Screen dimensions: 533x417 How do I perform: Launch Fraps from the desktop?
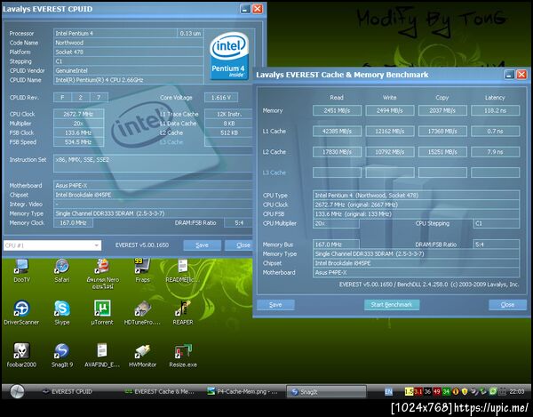click(142, 271)
